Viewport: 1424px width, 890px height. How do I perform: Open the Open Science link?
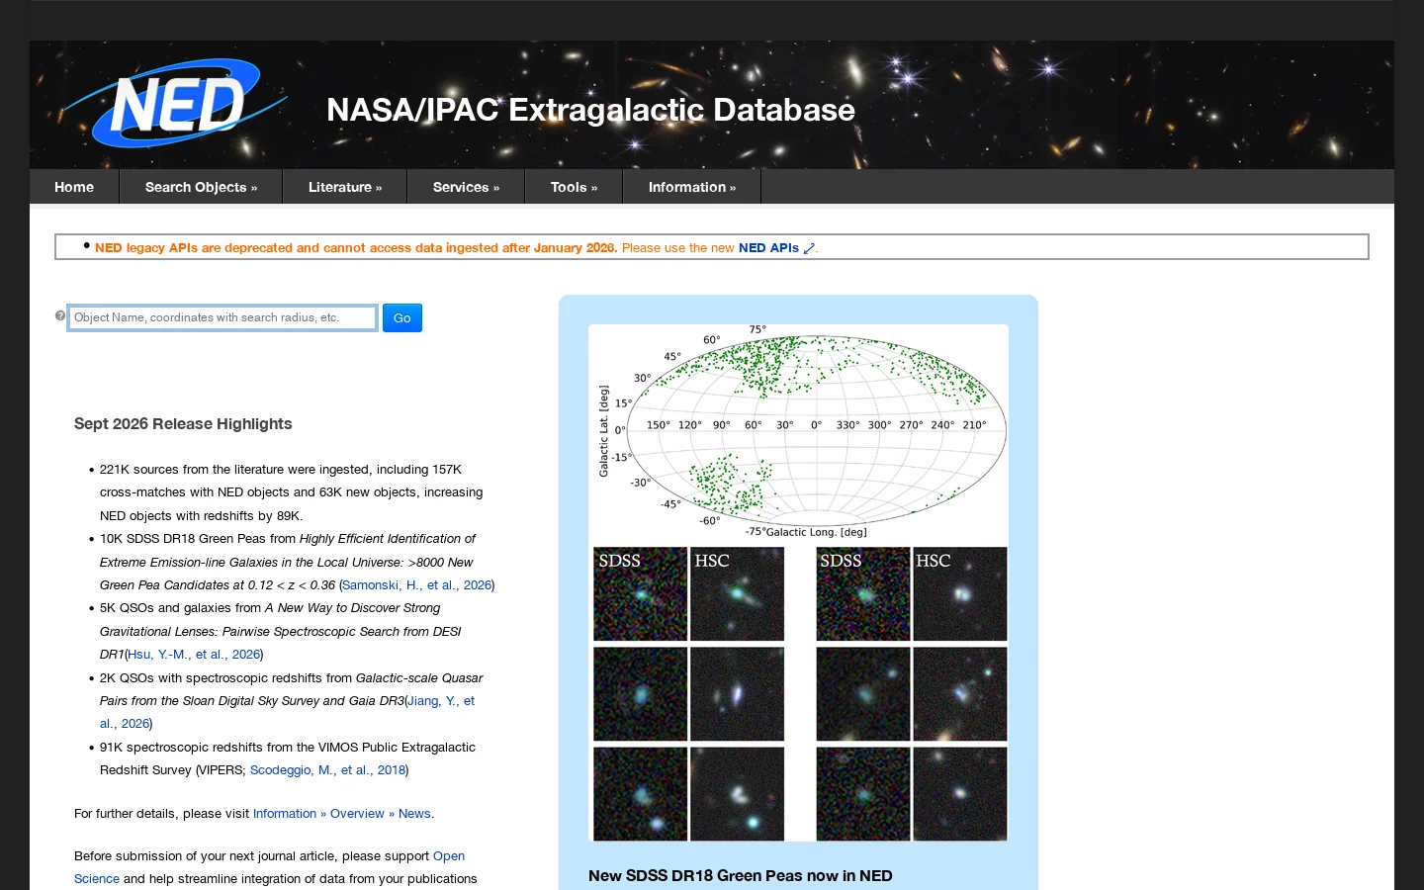click(269, 867)
